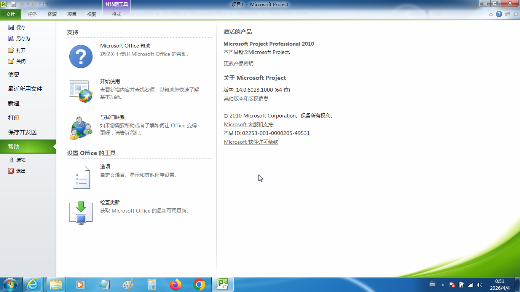Click the save icon in the quick access toolbar

pos(14,4)
